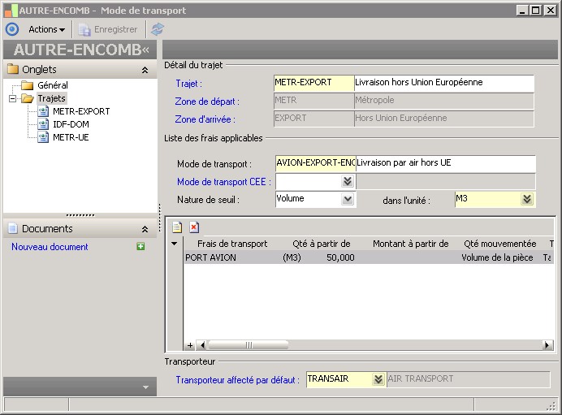562x415 pixels.
Task: Open the METR-UE trajet in tree
Action: click(71, 137)
